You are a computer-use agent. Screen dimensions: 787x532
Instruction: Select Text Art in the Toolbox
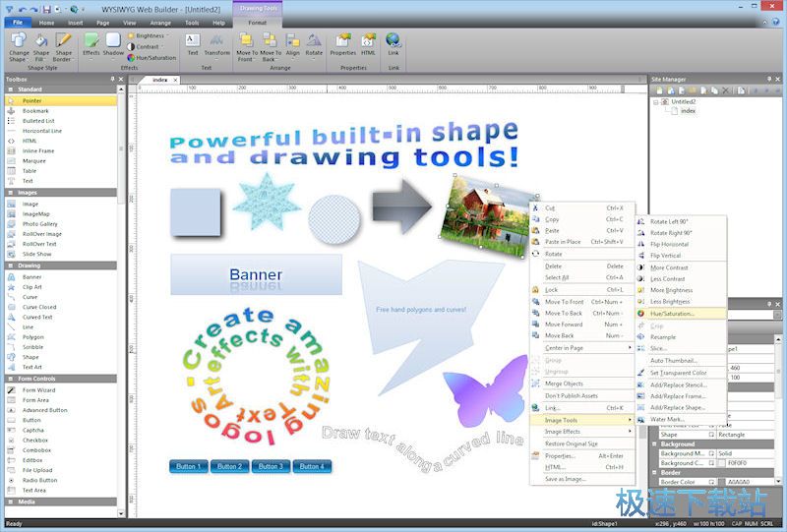coord(61,367)
